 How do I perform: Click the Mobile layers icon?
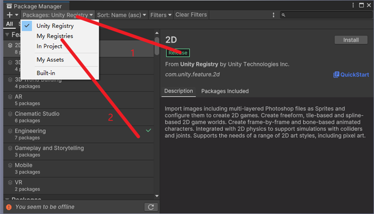10,165
